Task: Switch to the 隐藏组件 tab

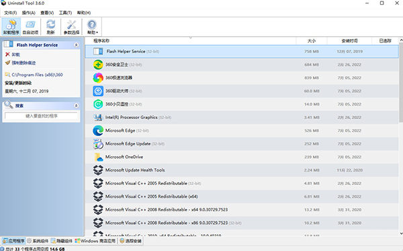Action: [x=61, y=241]
